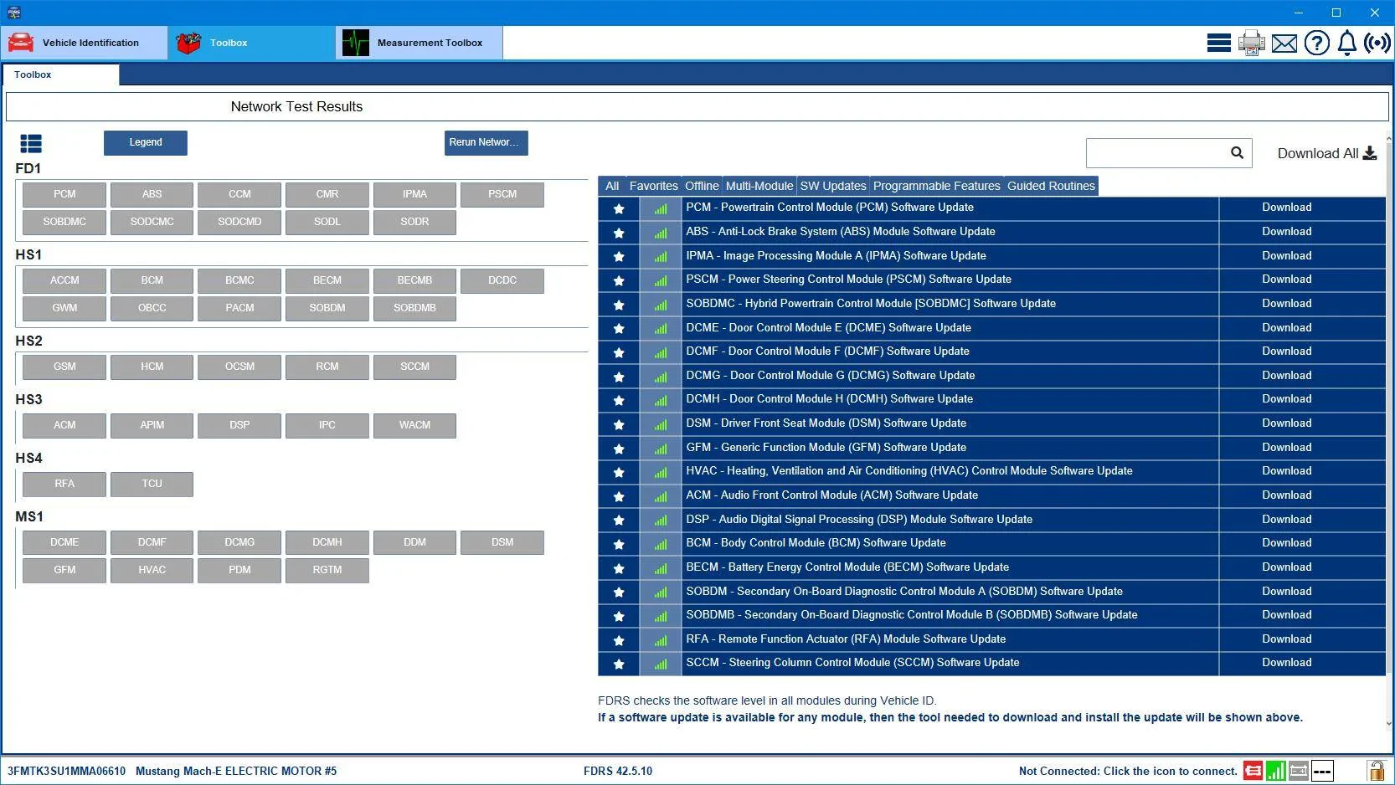The image size is (1395, 785).
Task: Switch to Vehicle Identification tab
Action: [85, 43]
